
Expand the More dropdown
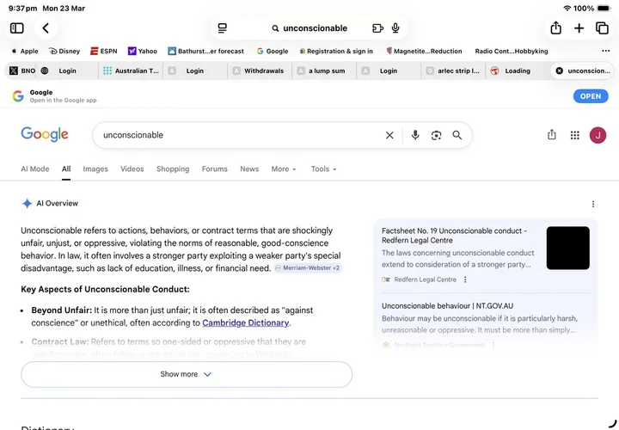(284, 169)
